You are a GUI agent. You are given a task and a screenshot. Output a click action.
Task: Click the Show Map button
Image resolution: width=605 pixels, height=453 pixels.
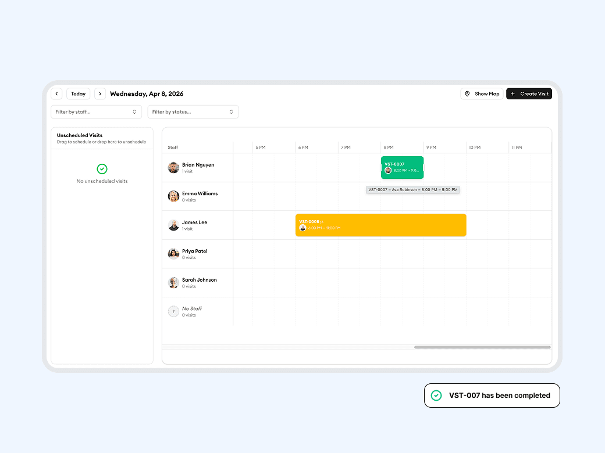(482, 94)
